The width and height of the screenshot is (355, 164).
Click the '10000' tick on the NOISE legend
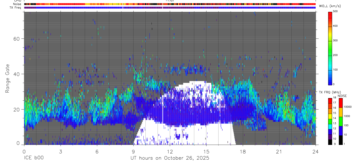(x=348, y=107)
